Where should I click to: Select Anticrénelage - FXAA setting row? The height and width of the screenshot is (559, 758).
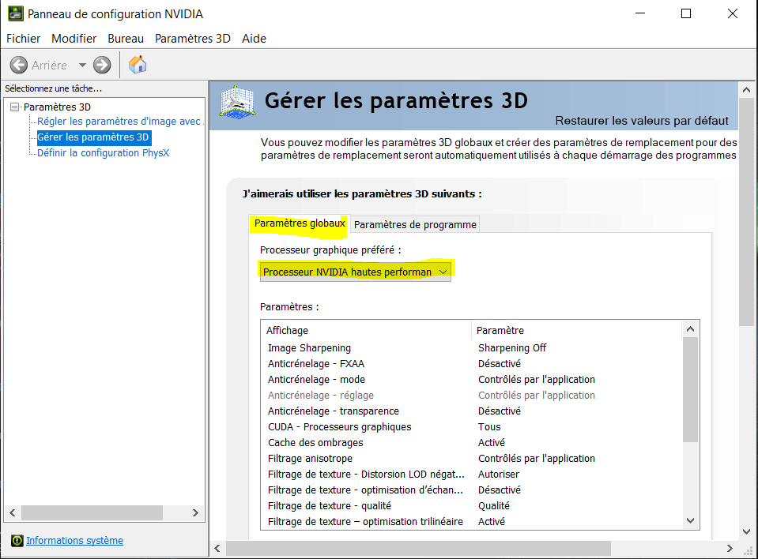[x=473, y=364]
